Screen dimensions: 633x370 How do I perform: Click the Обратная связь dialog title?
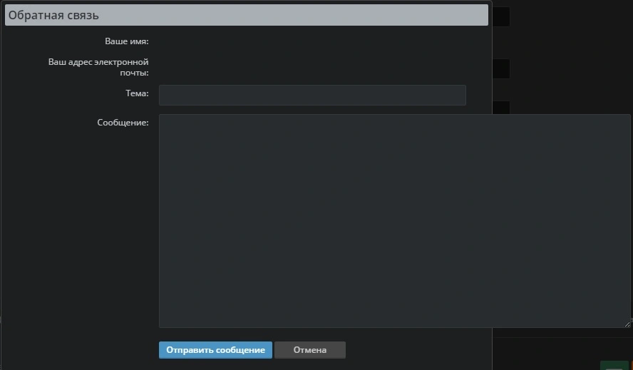pyautogui.click(x=53, y=16)
